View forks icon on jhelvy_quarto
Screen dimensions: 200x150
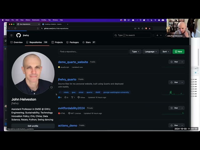point(72,97)
